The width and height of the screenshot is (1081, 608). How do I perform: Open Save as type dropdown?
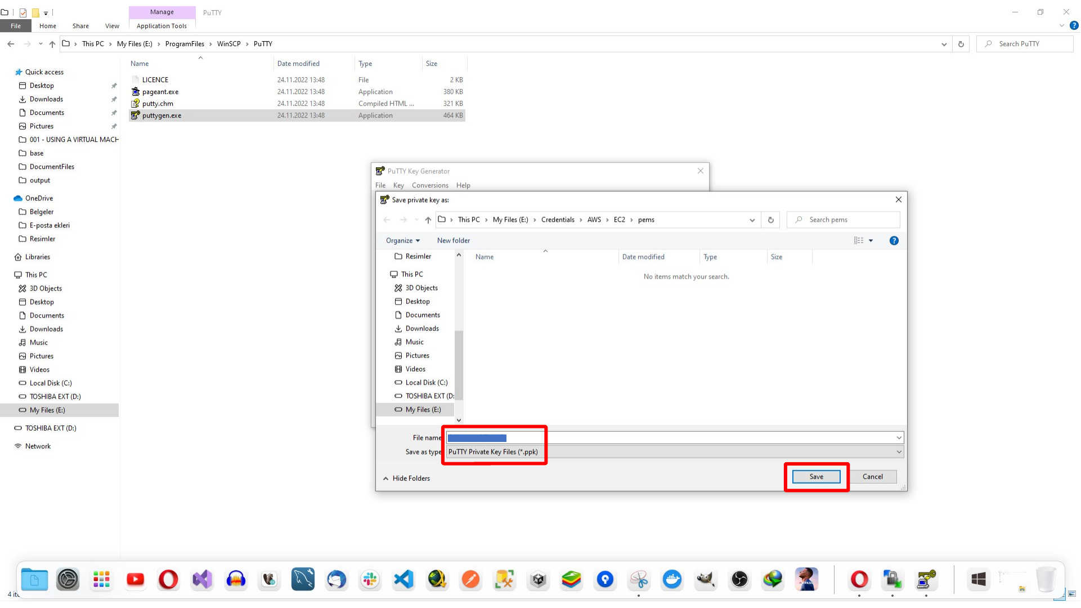[x=899, y=451]
